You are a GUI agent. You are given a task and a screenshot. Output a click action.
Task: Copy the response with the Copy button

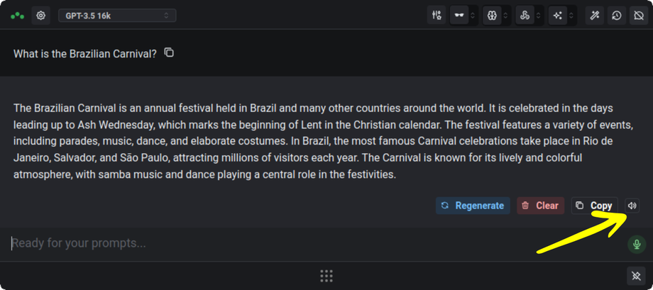pyautogui.click(x=594, y=206)
